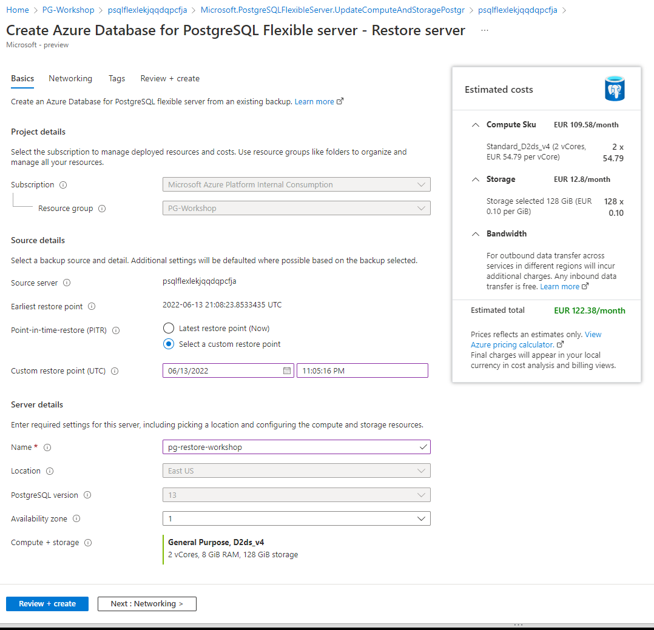Select a custom restore point radio button
This screenshot has width=654, height=630.
point(167,344)
